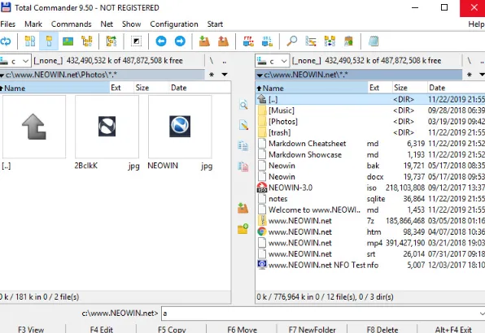Open the search files magnifier icon
The image size is (485, 333).
click(x=291, y=41)
